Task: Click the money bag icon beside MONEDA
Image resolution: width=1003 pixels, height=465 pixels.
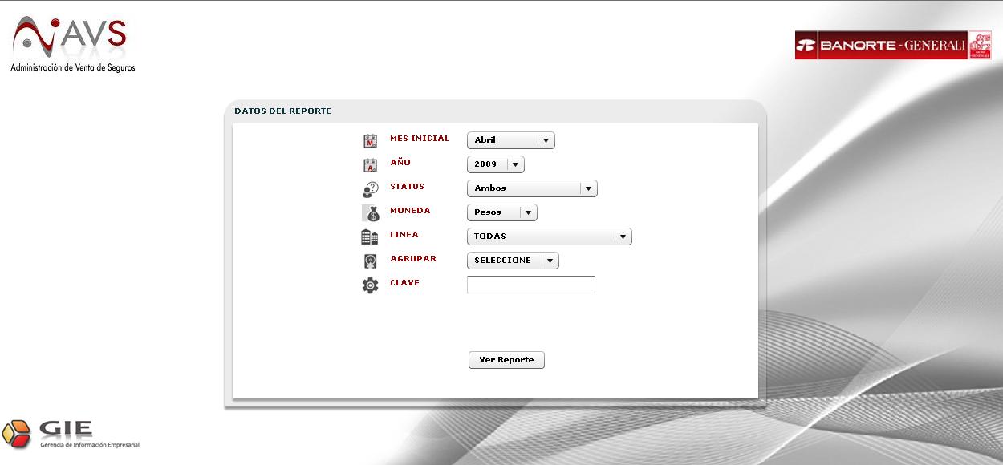Action: point(371,213)
